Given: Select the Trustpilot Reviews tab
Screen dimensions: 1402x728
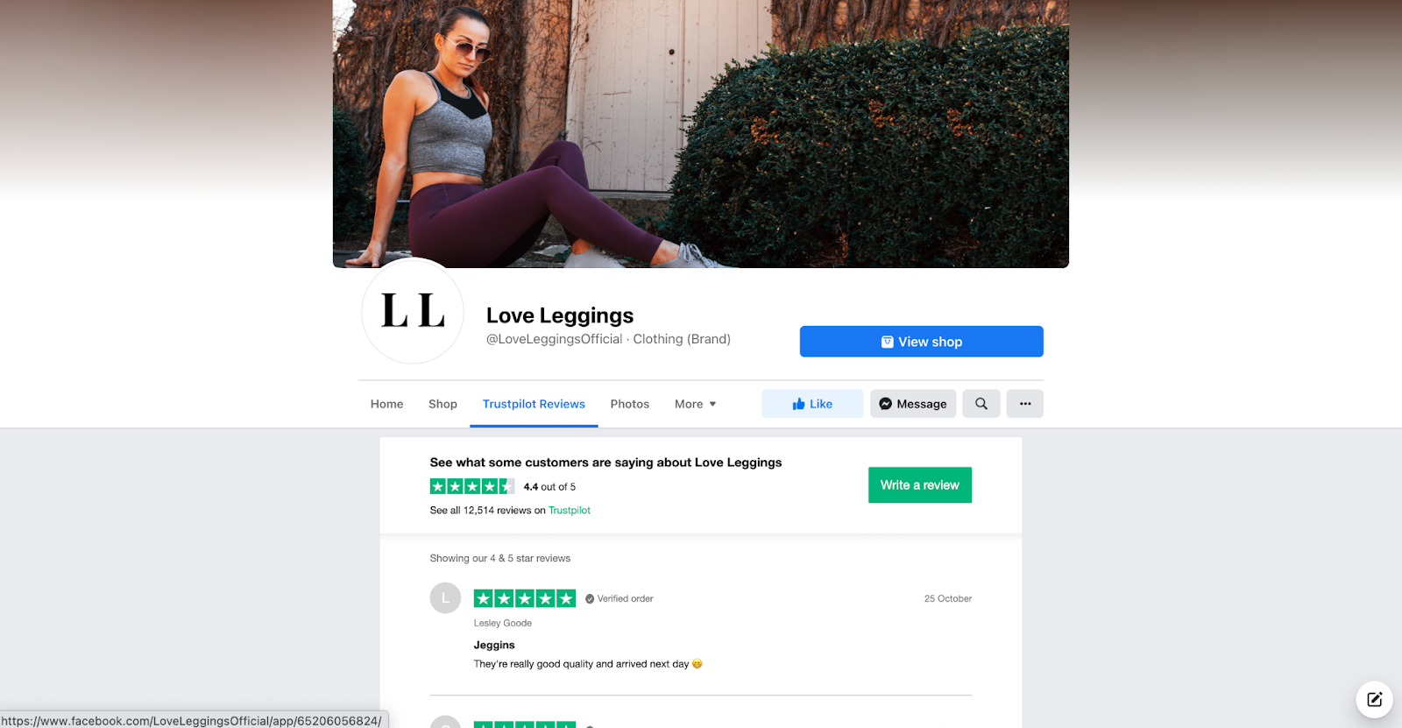Looking at the screenshot, I should (x=534, y=404).
